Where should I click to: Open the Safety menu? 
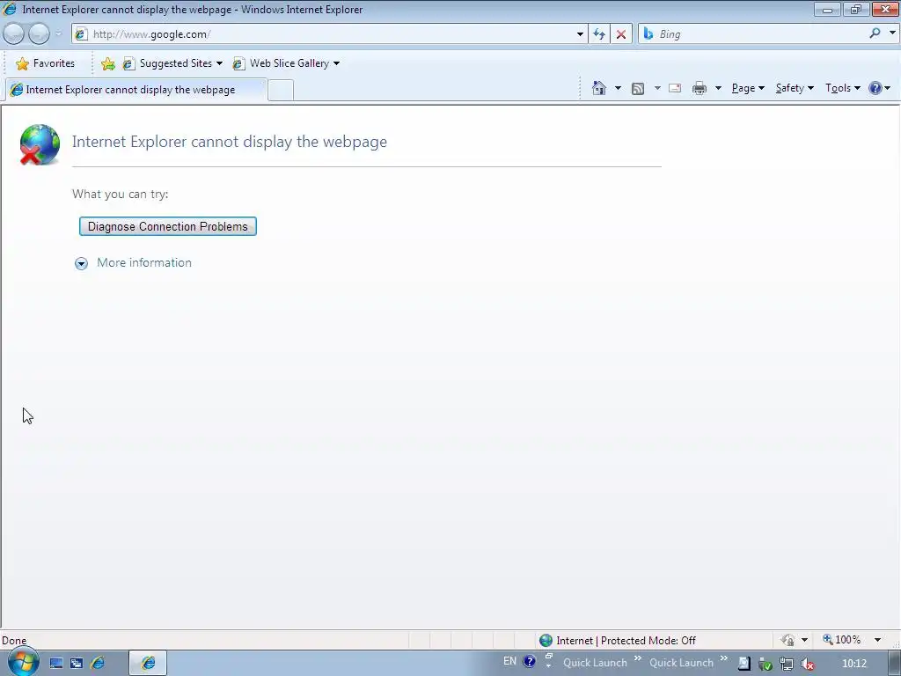[795, 88]
